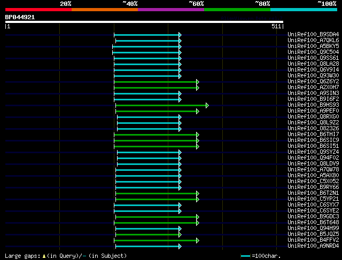342x260 pixels.
Task: Open the UniRef100_Q9C504 hit label
Action: [x=313, y=52]
